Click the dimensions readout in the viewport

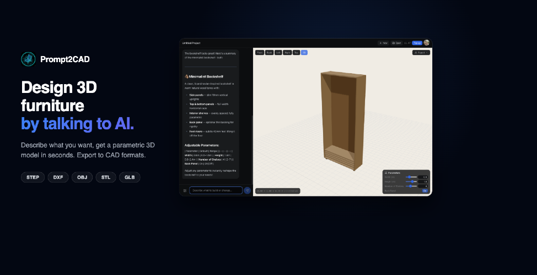(x=278, y=191)
